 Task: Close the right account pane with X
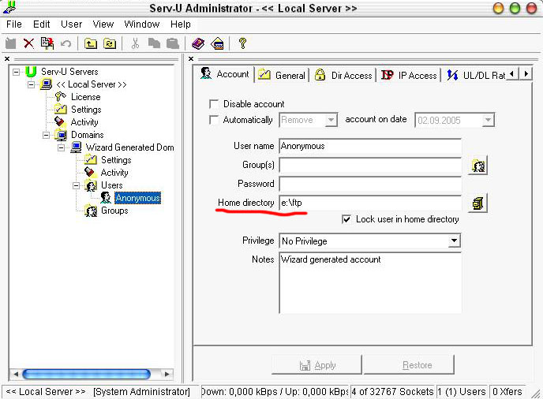pos(191,59)
